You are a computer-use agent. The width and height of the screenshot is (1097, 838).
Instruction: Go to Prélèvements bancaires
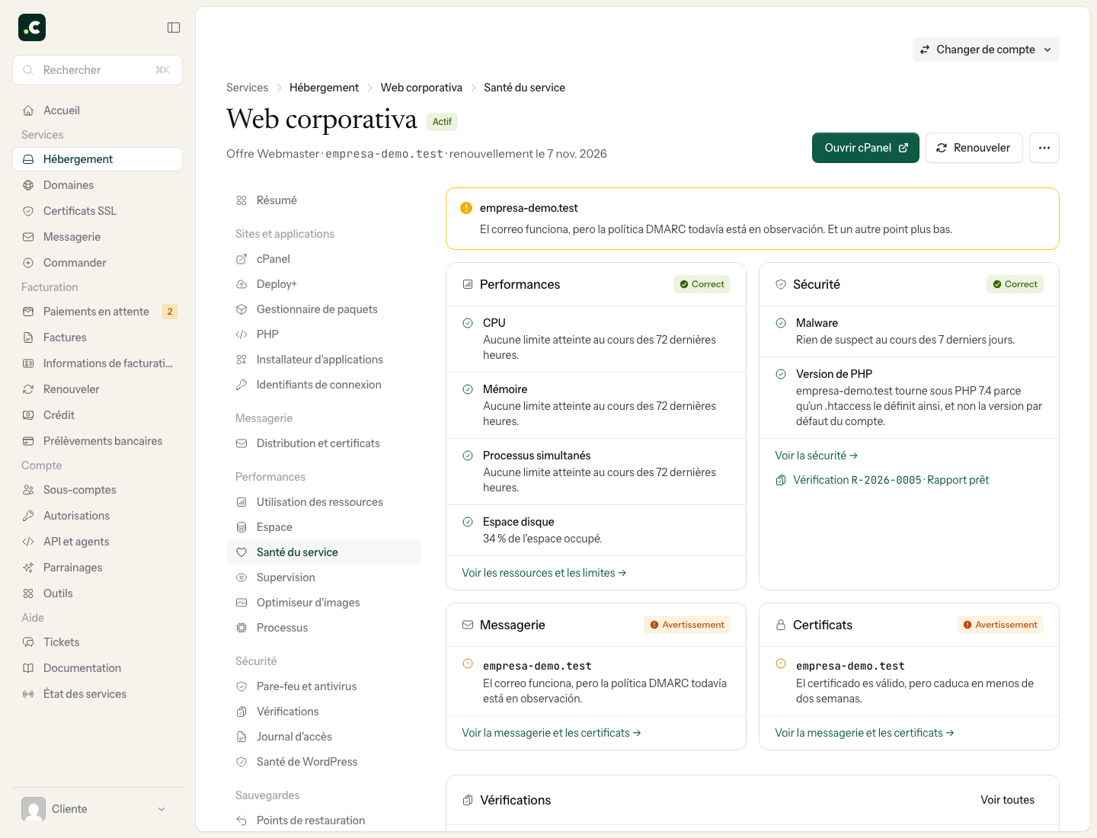tap(98, 441)
